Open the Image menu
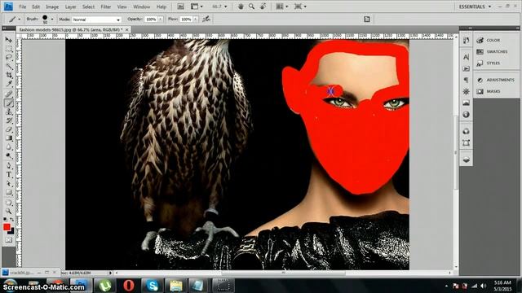Screen dimensions: 522x293 (x=52, y=7)
